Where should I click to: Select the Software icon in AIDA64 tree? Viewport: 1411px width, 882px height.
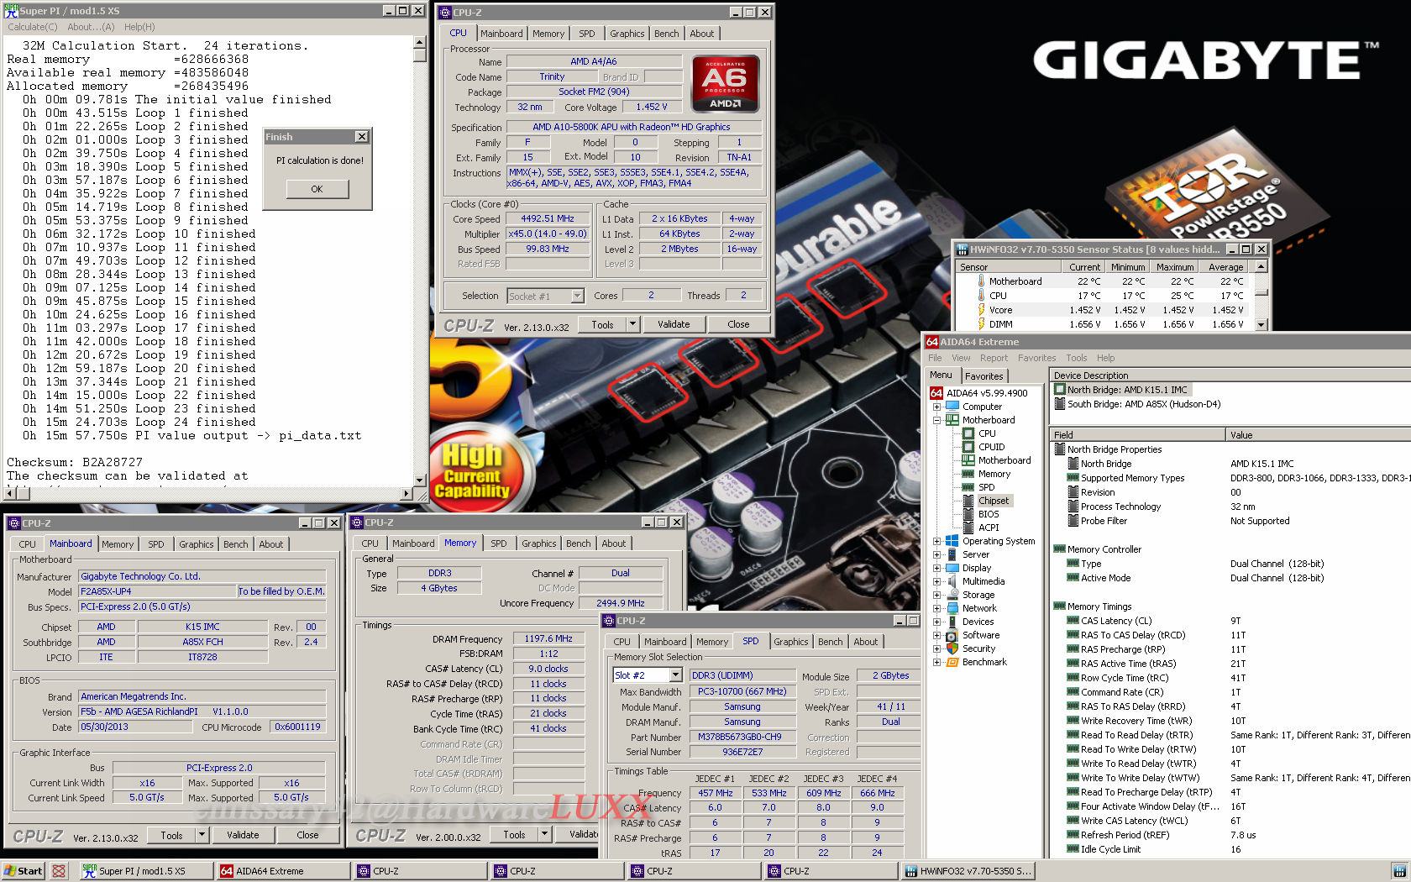coord(952,635)
